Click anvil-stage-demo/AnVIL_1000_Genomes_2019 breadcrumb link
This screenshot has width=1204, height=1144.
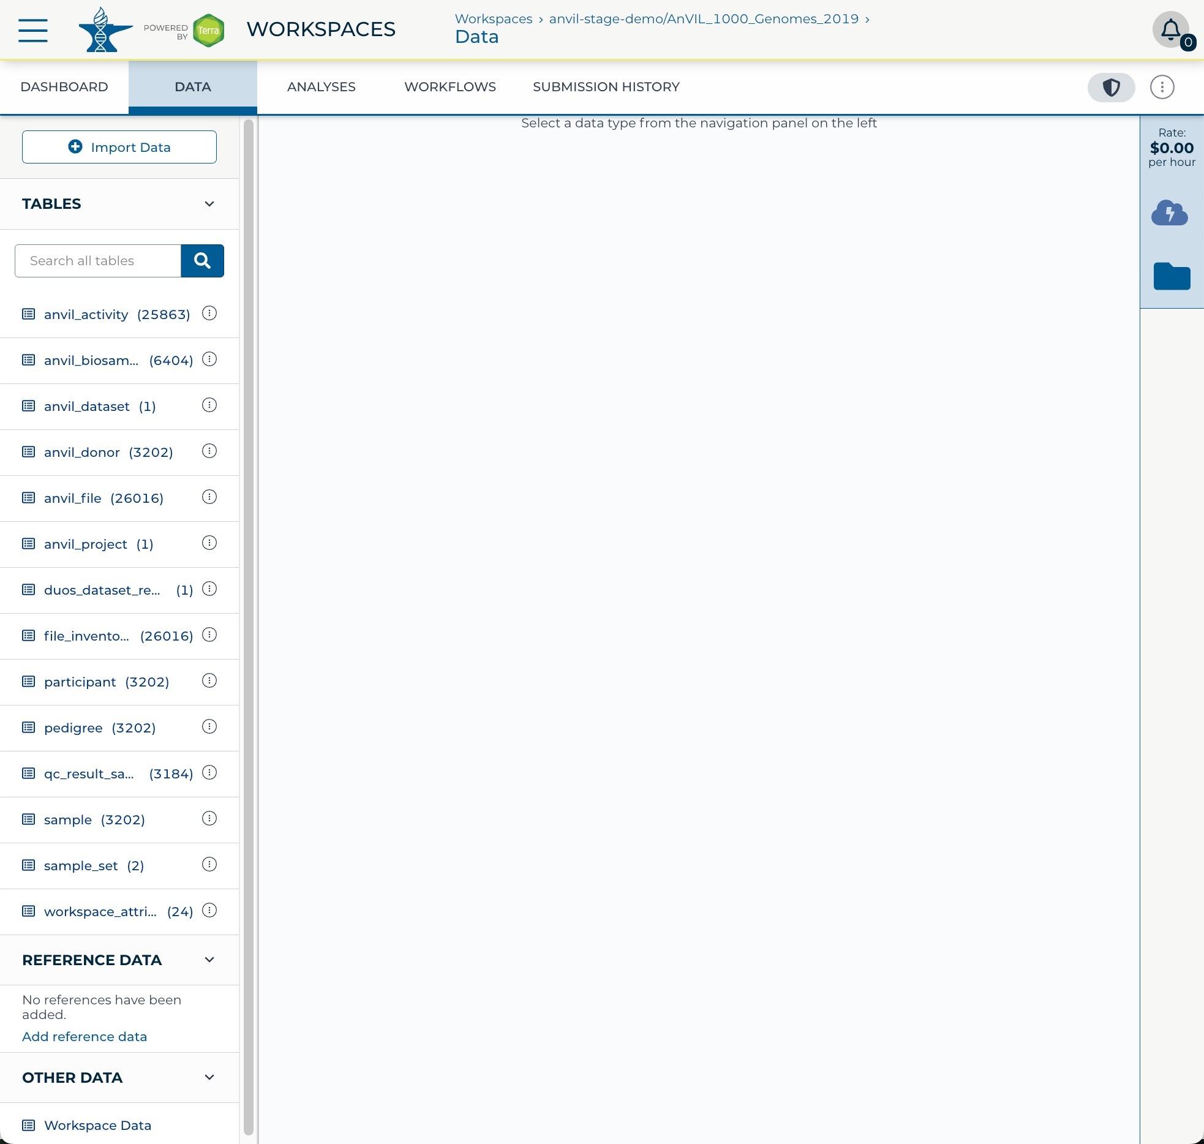click(x=704, y=19)
